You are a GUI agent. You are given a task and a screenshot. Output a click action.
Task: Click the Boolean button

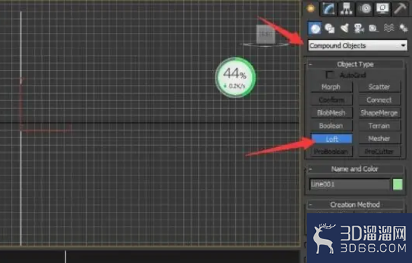click(331, 126)
